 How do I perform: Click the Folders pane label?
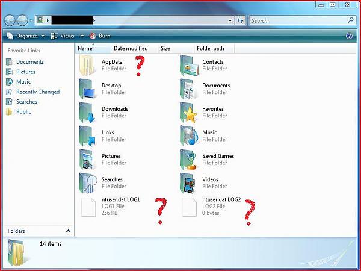coord(16,231)
